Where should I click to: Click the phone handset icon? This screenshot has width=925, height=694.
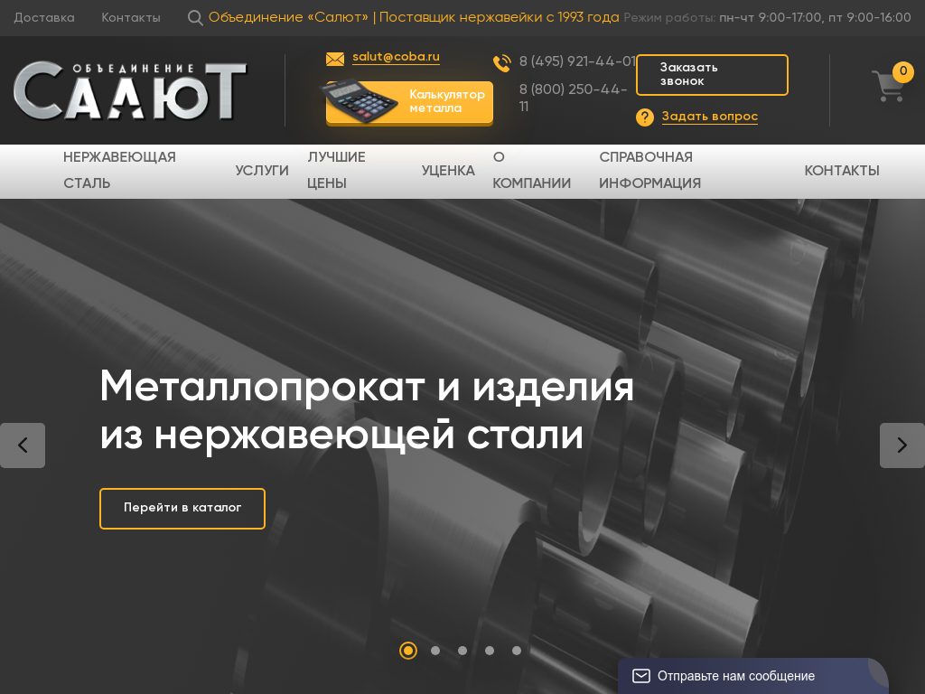point(502,63)
